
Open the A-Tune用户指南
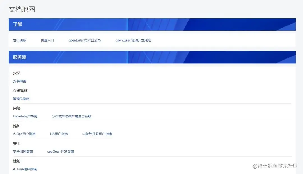pyautogui.click(x=25, y=169)
